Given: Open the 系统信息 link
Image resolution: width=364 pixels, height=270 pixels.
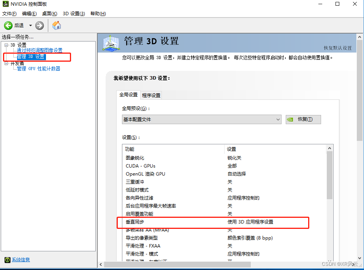Looking at the screenshot, I should 21,260.
